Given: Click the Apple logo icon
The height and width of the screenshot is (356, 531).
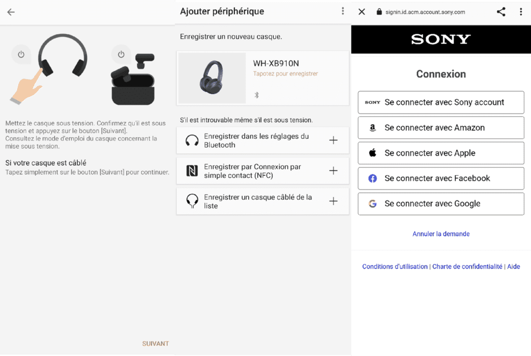Looking at the screenshot, I should [x=372, y=153].
